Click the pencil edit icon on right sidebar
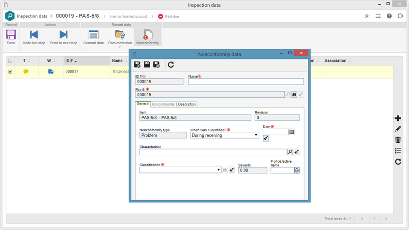This screenshot has width=409, height=230. point(398,129)
